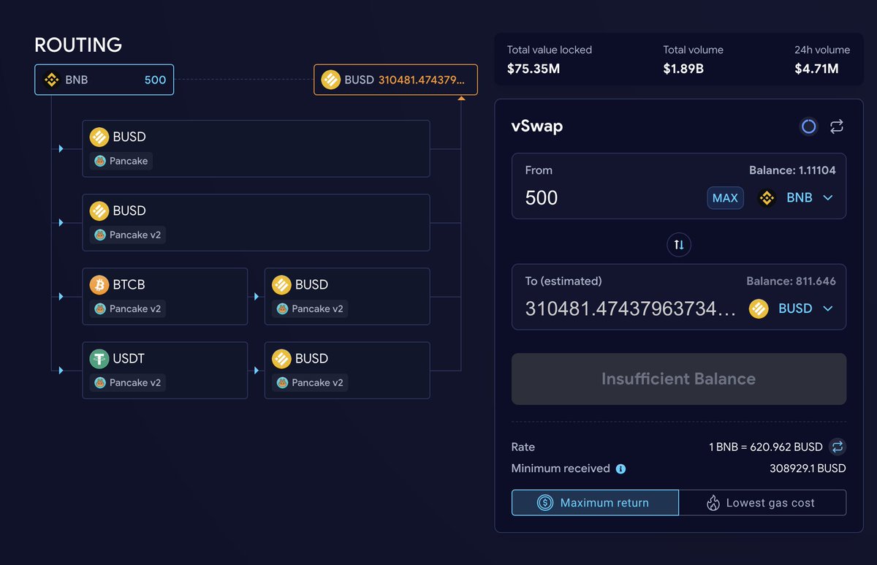Click Pancake v2 icon under BTCB
Image resolution: width=877 pixels, height=565 pixels.
point(100,308)
